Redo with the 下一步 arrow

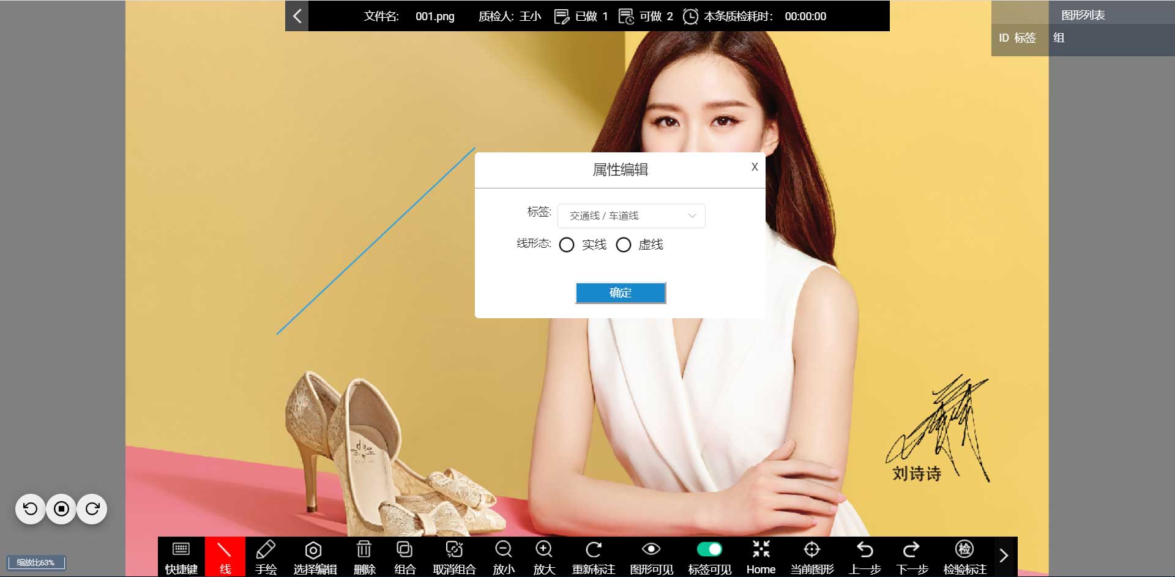click(x=912, y=557)
